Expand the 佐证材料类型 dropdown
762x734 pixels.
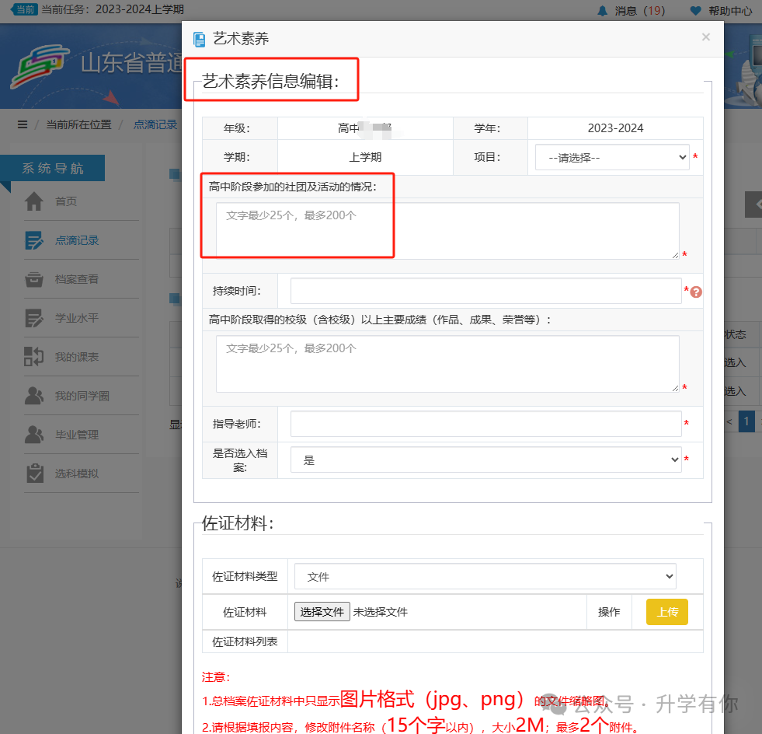coord(485,576)
